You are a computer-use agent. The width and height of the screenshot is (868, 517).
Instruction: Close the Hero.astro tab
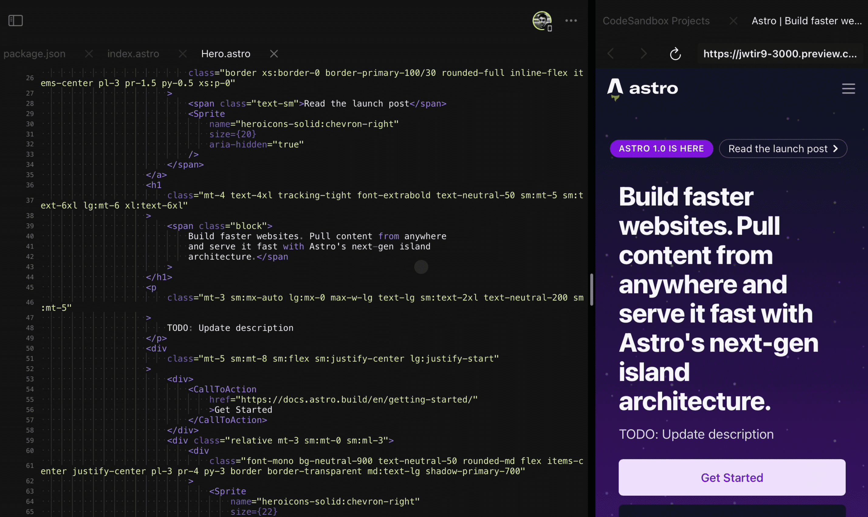pos(274,54)
